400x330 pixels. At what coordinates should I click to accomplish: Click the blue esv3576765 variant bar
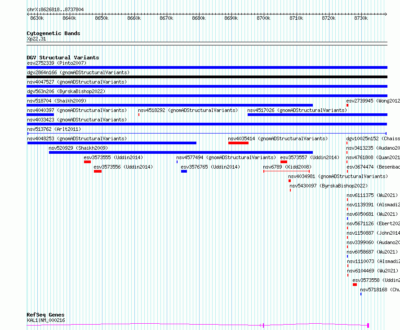[x=184, y=171]
